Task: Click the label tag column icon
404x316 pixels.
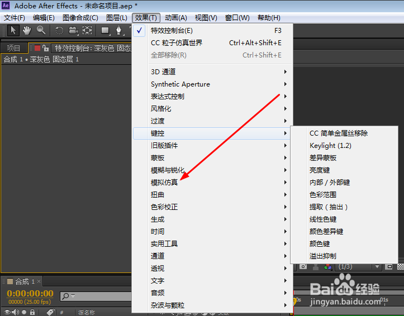Action: pos(50,312)
